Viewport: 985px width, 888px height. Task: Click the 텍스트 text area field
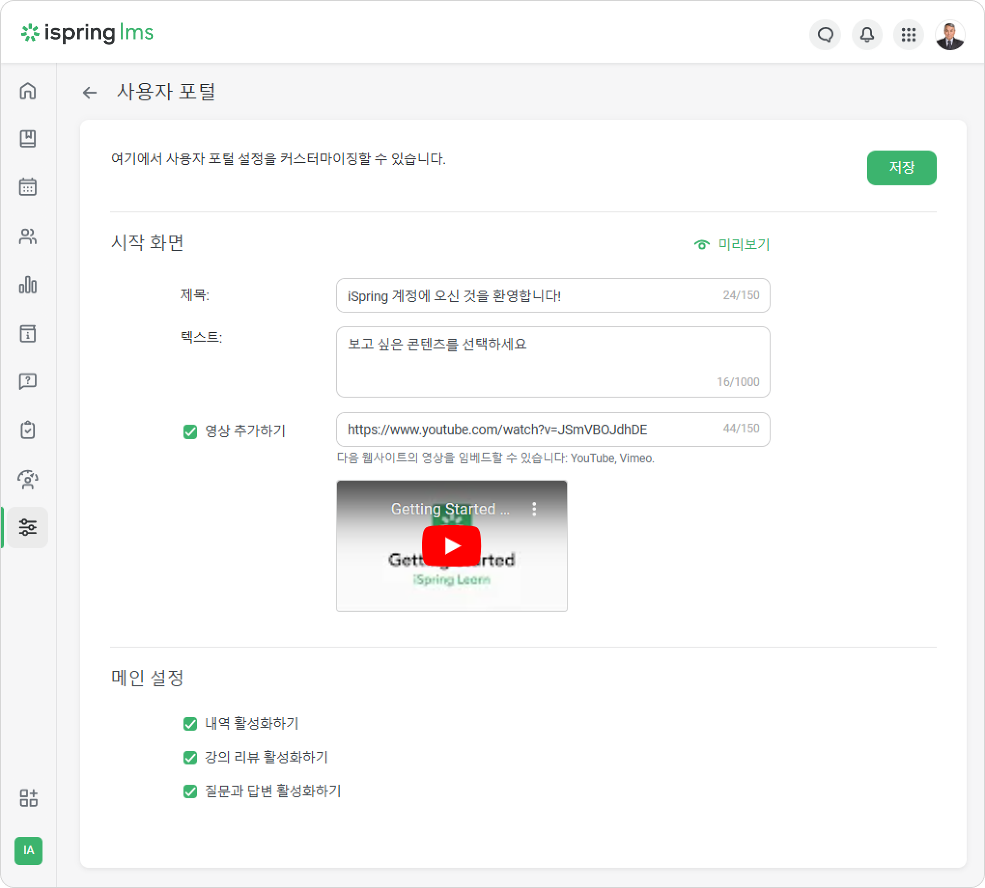[553, 362]
